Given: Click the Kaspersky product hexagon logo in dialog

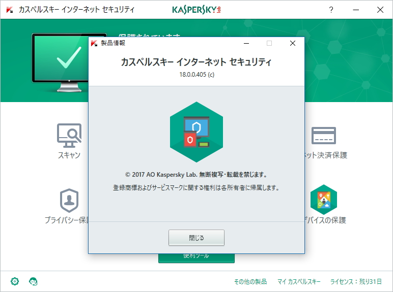Looking at the screenshot, I should pyautogui.click(x=196, y=132).
